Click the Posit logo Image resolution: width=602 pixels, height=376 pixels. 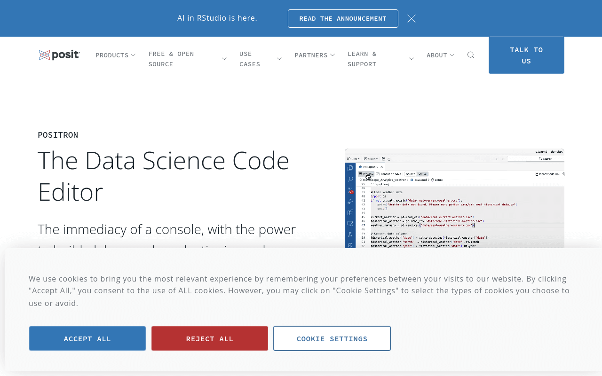(x=59, y=55)
